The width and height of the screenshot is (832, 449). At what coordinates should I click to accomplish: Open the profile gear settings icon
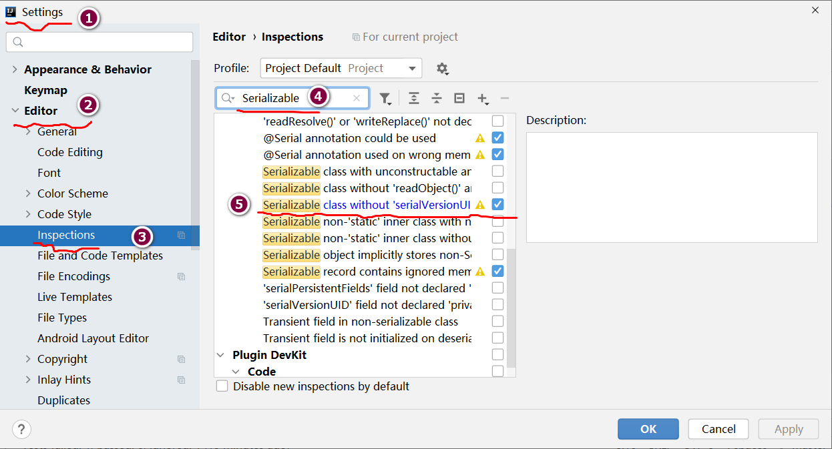click(442, 69)
